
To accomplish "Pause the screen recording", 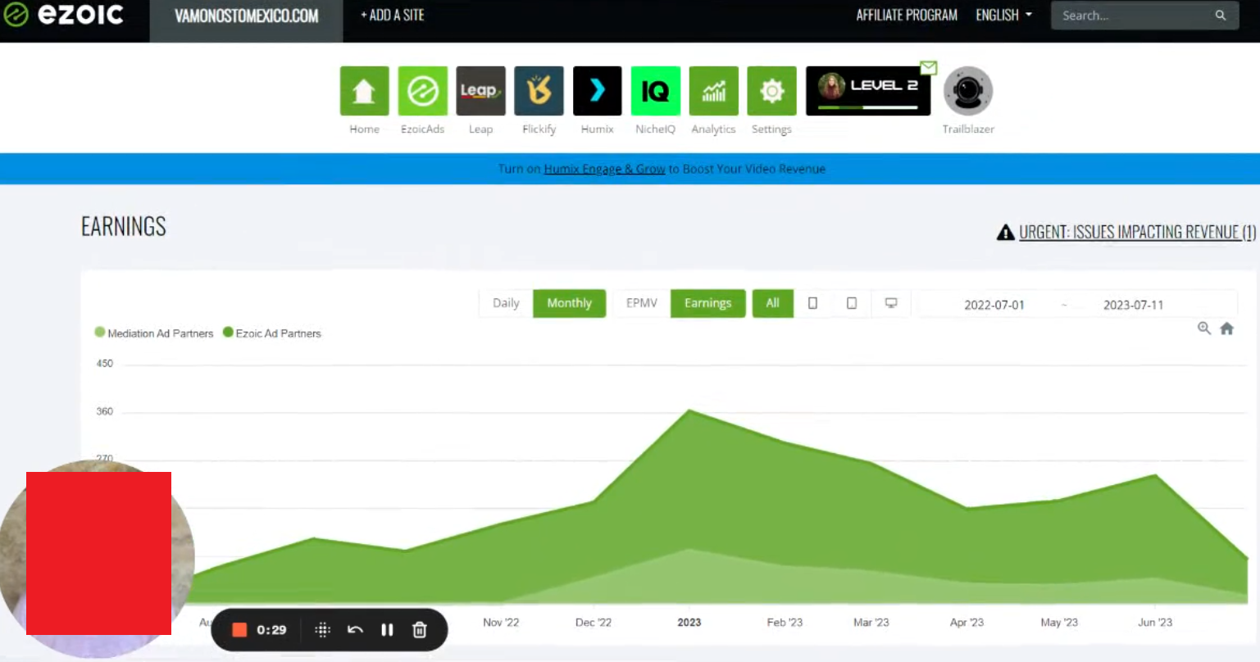I will pyautogui.click(x=387, y=629).
